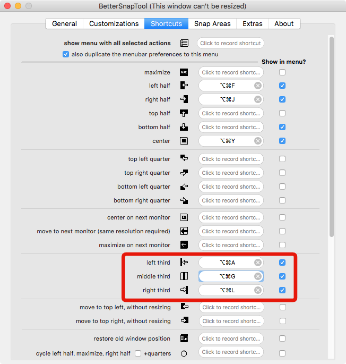Toggle duplicate menubar preferences checkbox
346x364 pixels.
click(x=66, y=54)
